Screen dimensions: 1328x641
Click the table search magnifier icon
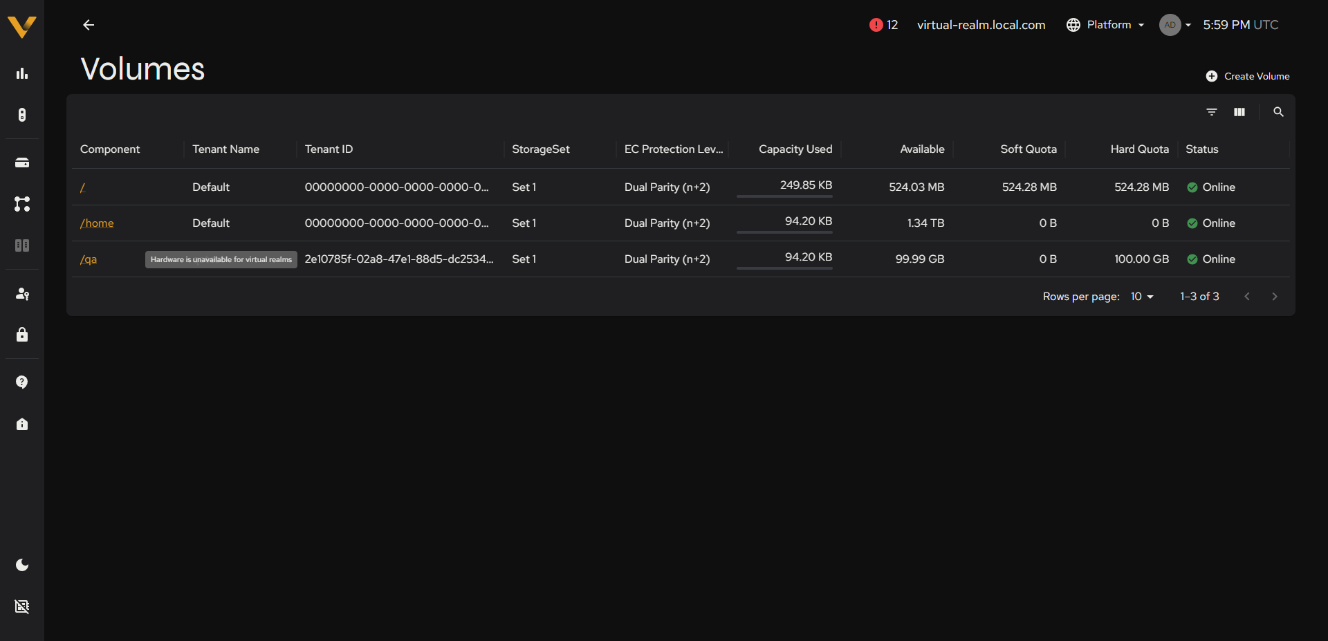(1278, 112)
